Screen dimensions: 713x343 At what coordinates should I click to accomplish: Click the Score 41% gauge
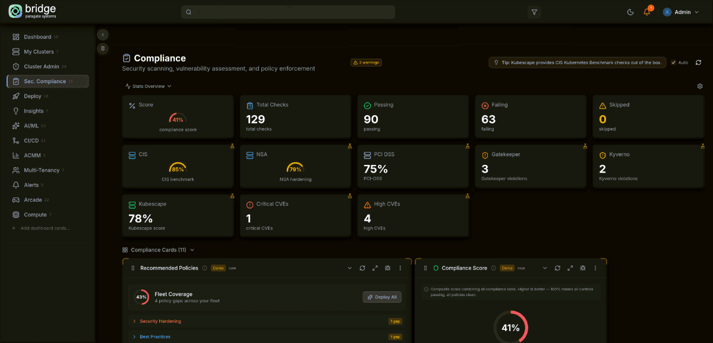(x=178, y=119)
